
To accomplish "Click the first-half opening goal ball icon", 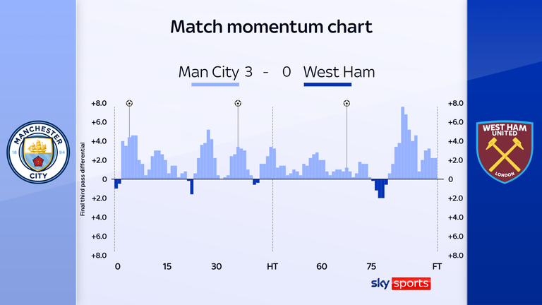I will click(x=129, y=103).
